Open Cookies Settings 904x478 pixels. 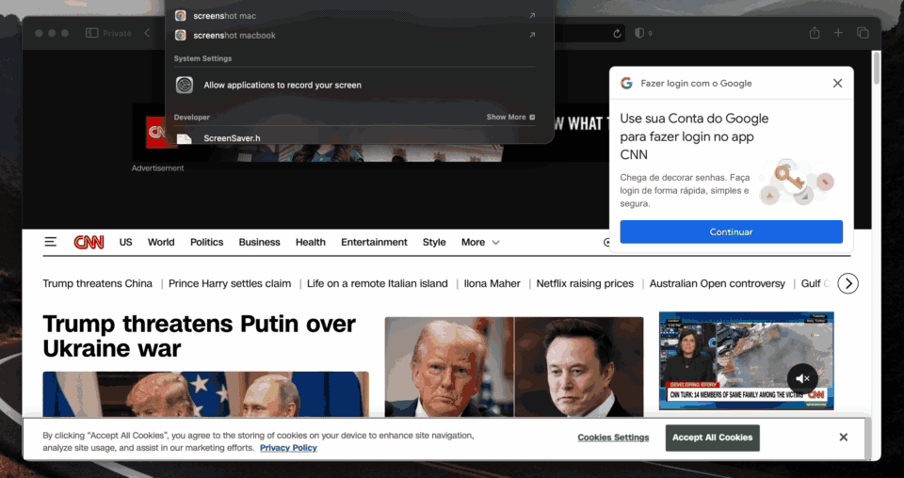pyautogui.click(x=613, y=438)
